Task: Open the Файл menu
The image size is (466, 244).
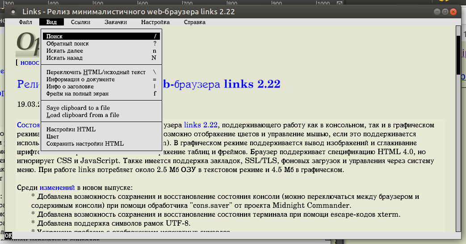Action: click(x=25, y=22)
